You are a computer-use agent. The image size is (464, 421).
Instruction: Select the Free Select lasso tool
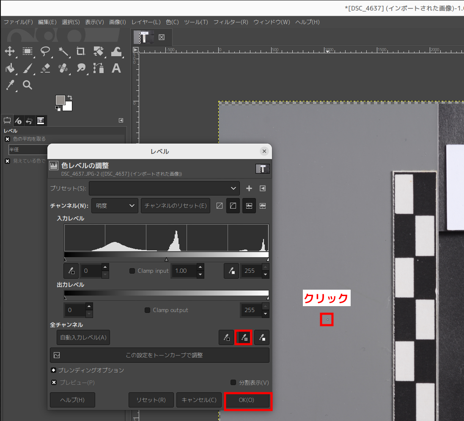(x=45, y=51)
